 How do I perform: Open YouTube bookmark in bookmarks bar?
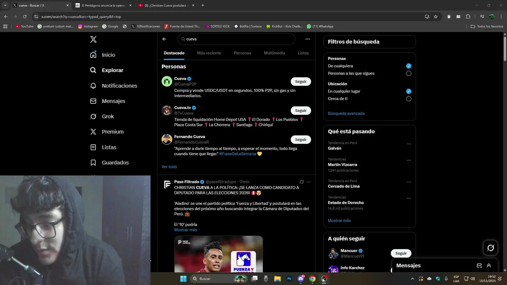pyautogui.click(x=24, y=27)
